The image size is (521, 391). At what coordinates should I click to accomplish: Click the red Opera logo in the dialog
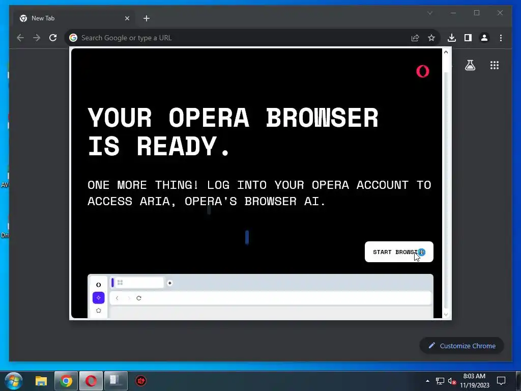tap(422, 71)
